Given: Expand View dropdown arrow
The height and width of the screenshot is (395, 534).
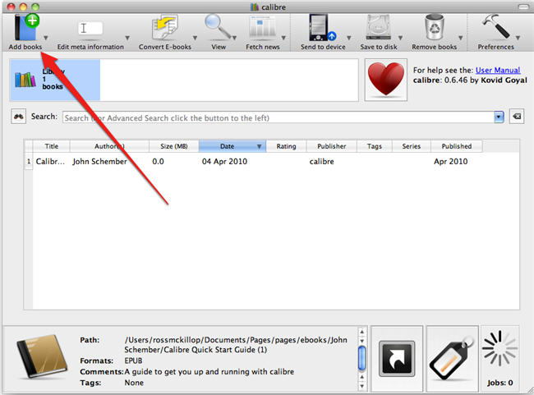Looking at the screenshot, I should (234, 38).
